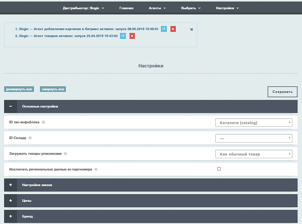Open the product agent external link icon

[123, 36]
